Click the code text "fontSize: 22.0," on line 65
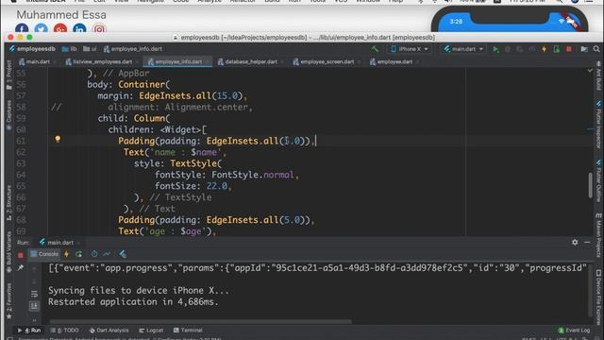The width and height of the screenshot is (604, 340). [x=193, y=186]
